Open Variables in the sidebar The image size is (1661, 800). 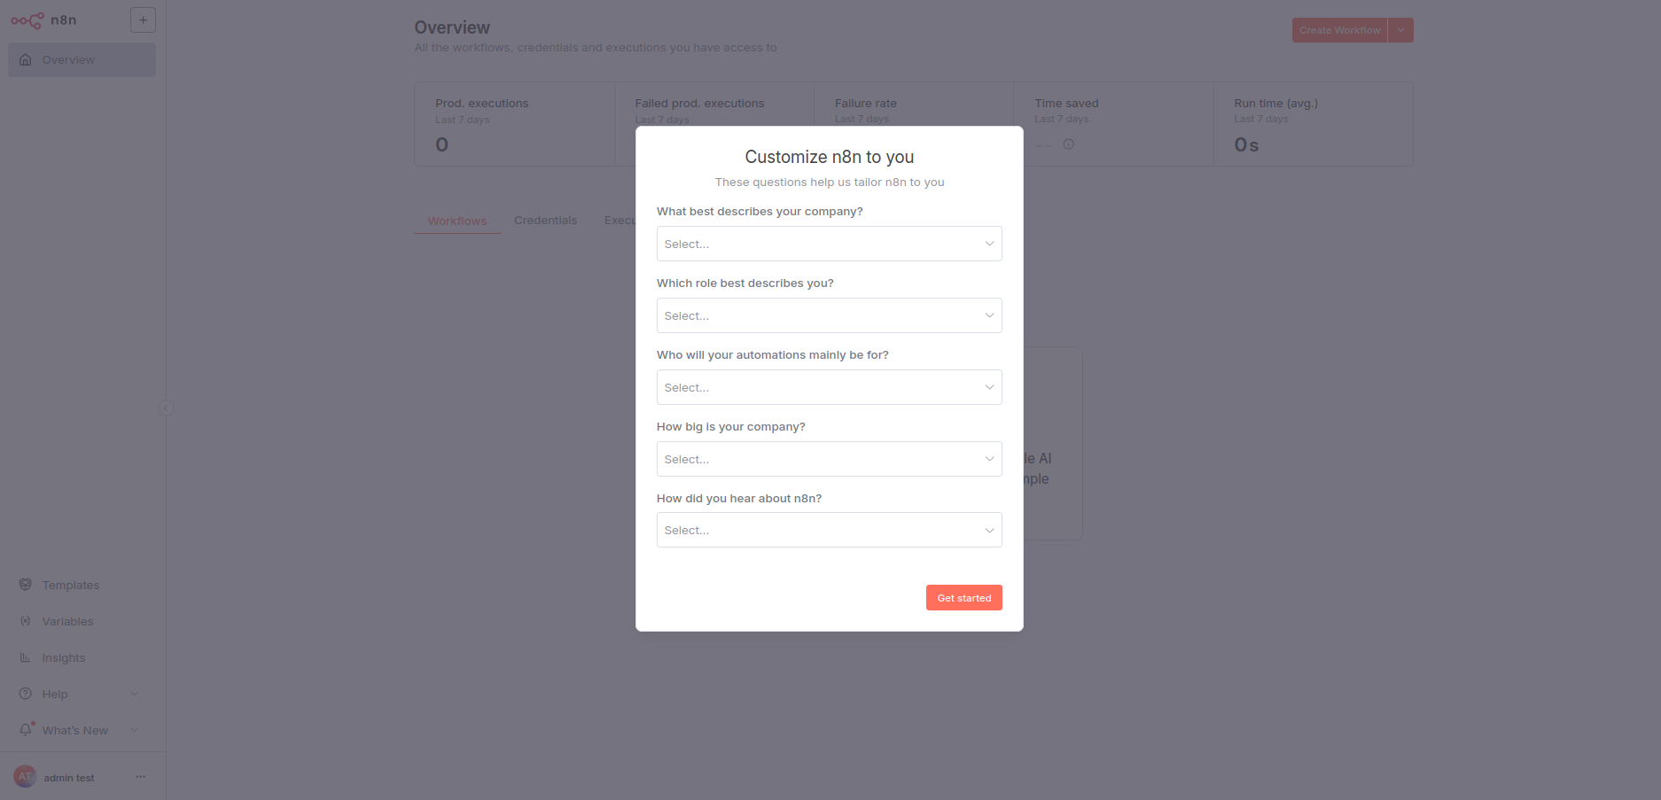point(82,621)
